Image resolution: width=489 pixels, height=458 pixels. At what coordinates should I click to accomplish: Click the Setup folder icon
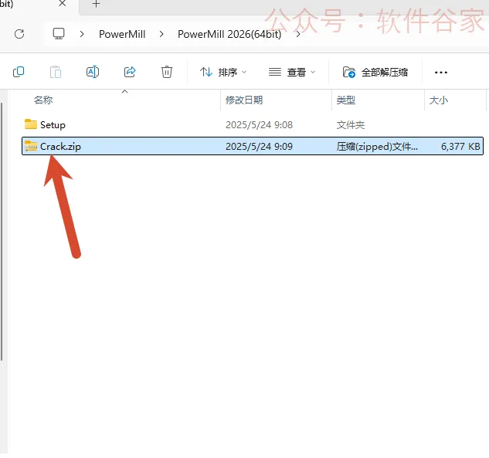pos(31,124)
